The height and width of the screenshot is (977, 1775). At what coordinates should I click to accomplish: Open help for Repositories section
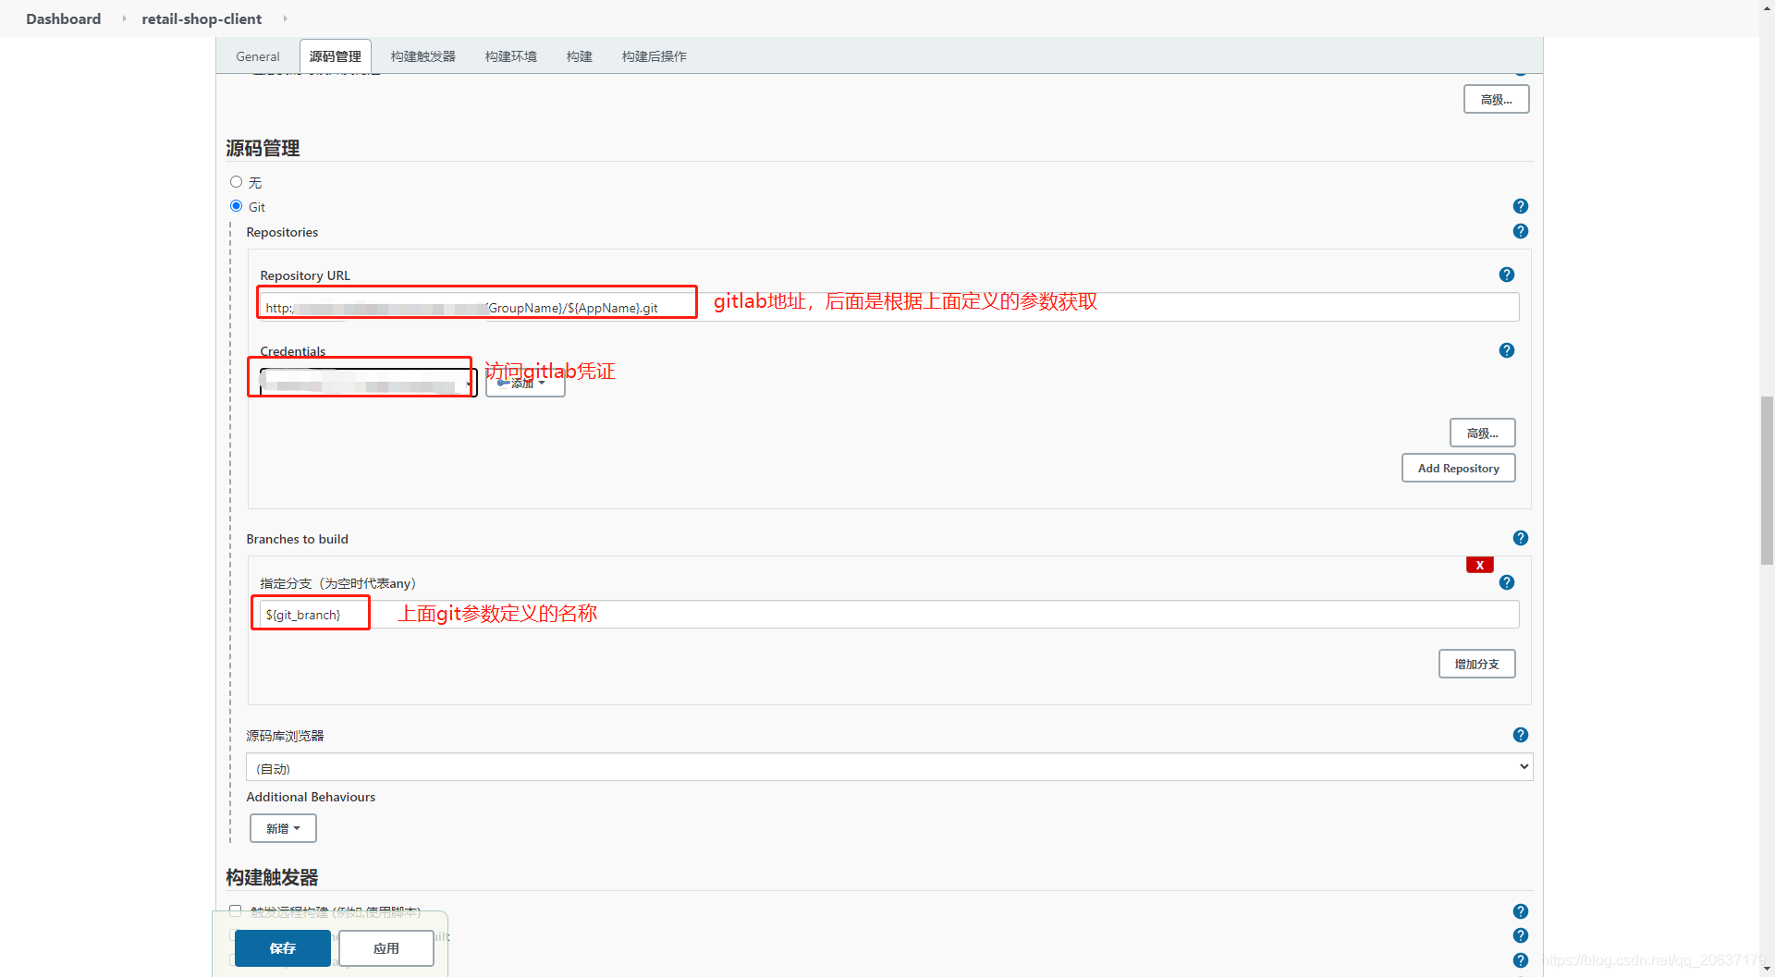(1520, 231)
